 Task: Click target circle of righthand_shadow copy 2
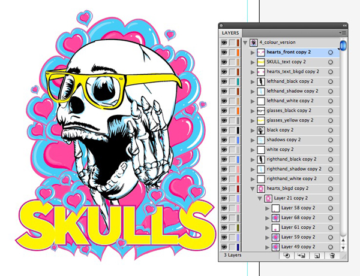coord(331,169)
